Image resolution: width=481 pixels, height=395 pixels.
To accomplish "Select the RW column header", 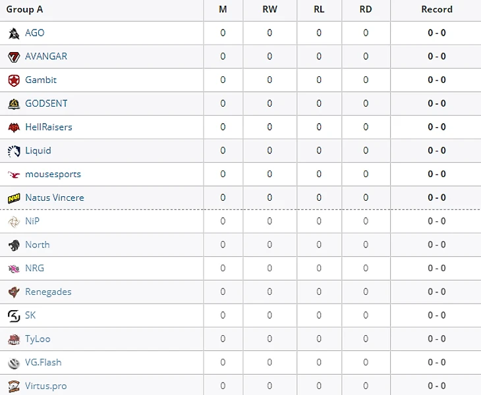I will point(269,9).
